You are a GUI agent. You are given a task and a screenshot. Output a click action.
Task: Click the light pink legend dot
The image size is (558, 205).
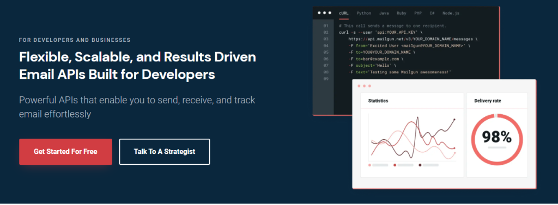pos(370,165)
